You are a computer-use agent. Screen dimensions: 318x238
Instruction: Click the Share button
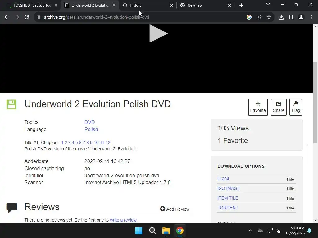coord(279,107)
